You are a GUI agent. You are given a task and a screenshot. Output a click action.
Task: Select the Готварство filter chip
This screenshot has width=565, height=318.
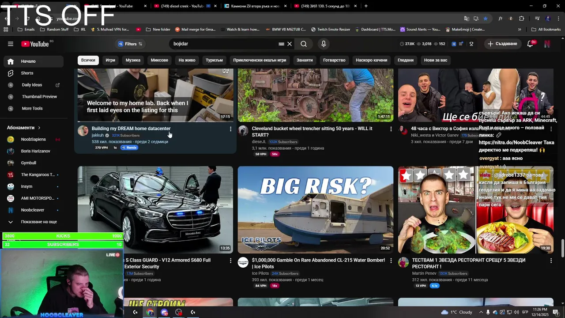(x=334, y=60)
